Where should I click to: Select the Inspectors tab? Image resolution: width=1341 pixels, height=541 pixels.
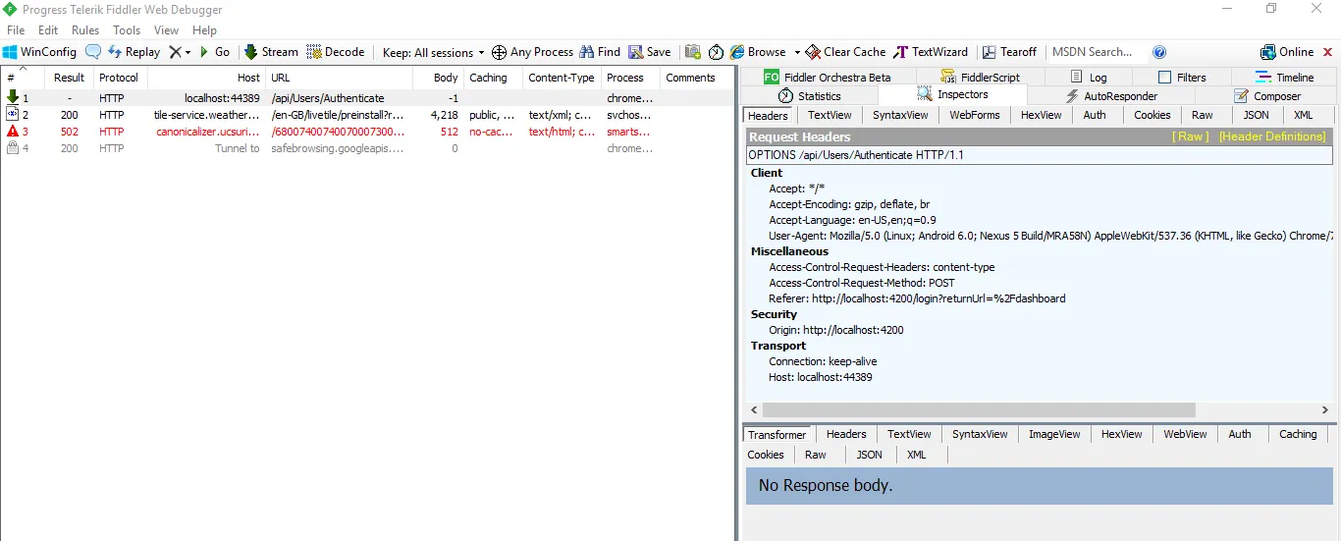click(952, 94)
